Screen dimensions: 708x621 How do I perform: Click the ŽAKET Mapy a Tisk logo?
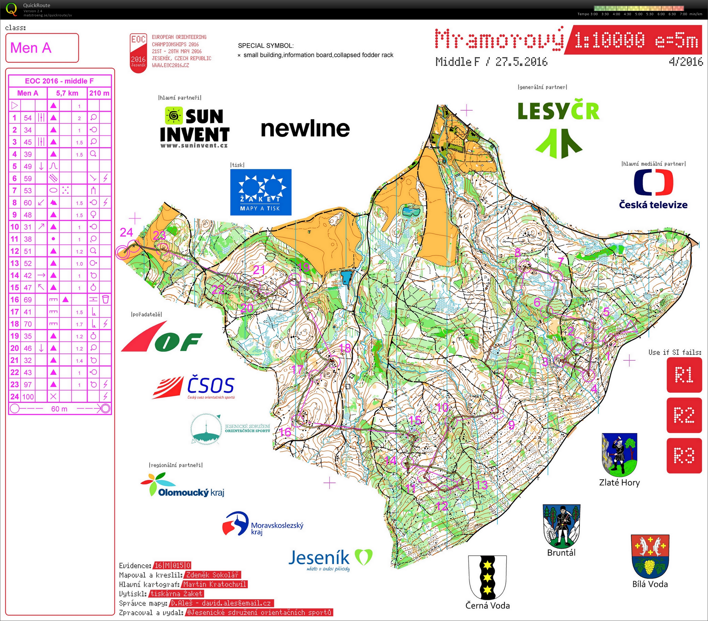[x=261, y=192]
